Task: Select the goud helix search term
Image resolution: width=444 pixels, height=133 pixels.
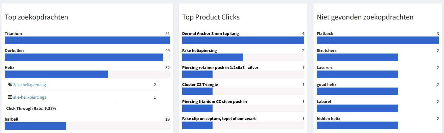Action: point(327,84)
